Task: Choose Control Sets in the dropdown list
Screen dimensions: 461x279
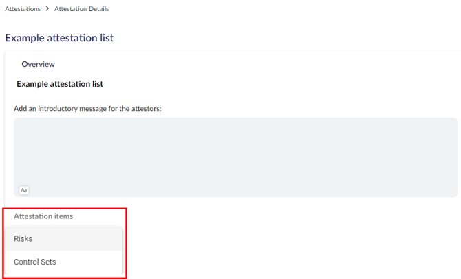Action: point(63,262)
